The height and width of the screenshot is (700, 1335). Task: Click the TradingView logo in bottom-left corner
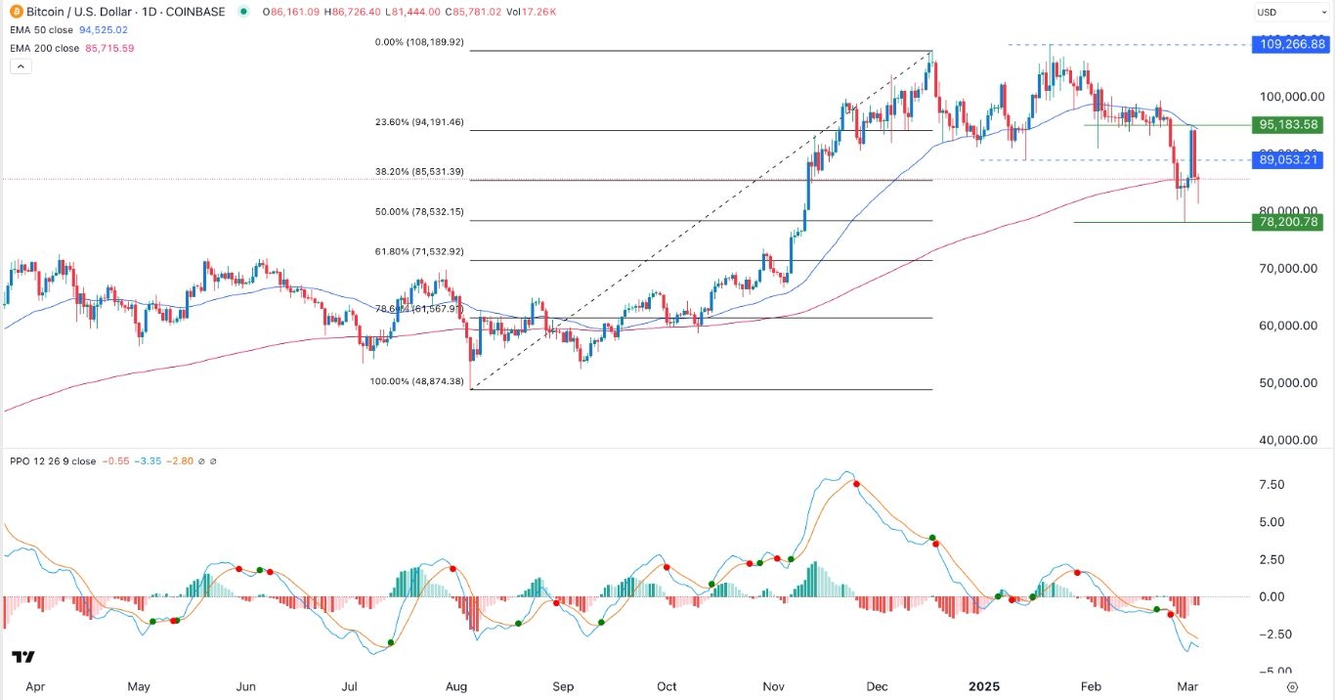(x=23, y=657)
